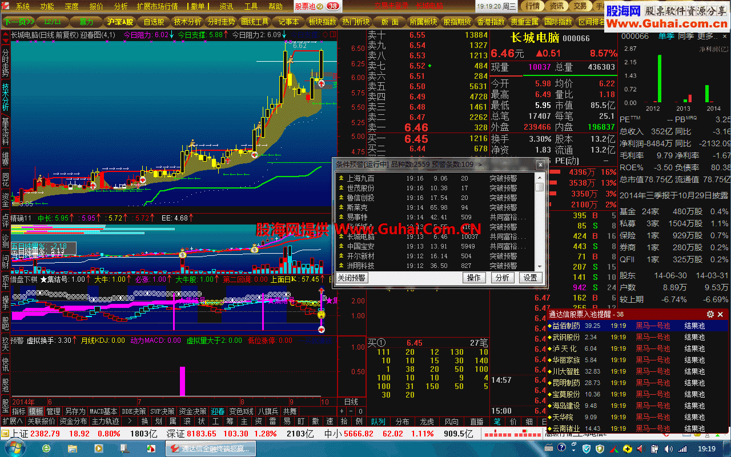Image resolution: width=731 pixels, height=457 pixels.
Task: Switch to the 指标 tab below chart
Action: pyautogui.click(x=18, y=411)
